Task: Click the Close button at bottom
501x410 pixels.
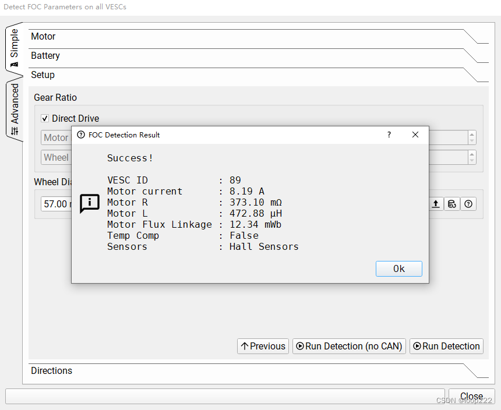Action: [472, 396]
